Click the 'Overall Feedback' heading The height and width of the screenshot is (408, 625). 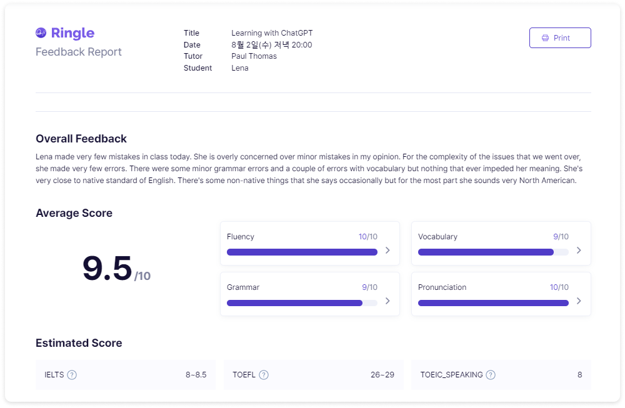[x=81, y=139]
